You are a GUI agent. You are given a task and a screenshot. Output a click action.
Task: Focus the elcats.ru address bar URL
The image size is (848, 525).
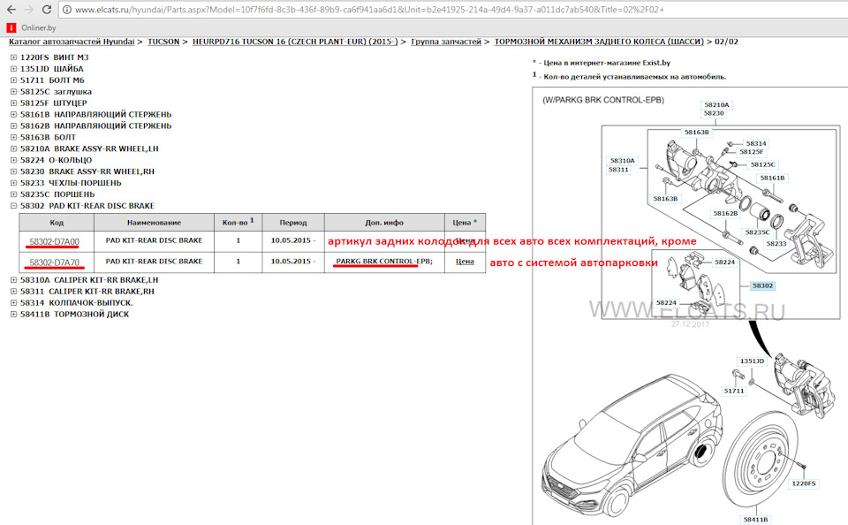pyautogui.click(x=369, y=10)
